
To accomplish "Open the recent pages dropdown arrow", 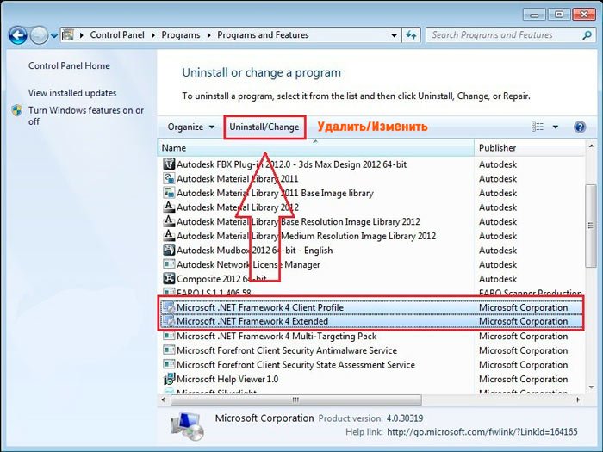I will [54, 36].
